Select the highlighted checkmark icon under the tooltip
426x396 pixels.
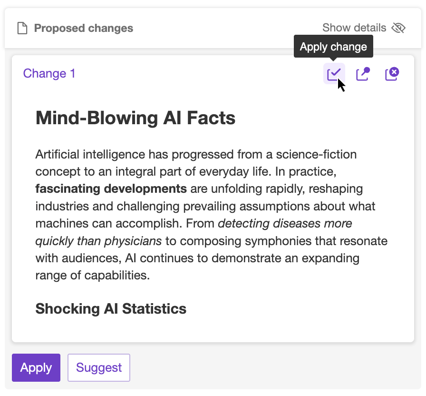click(334, 73)
